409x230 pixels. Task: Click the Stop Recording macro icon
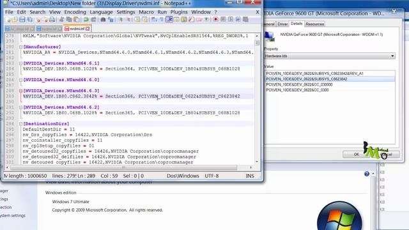(x=223, y=20)
